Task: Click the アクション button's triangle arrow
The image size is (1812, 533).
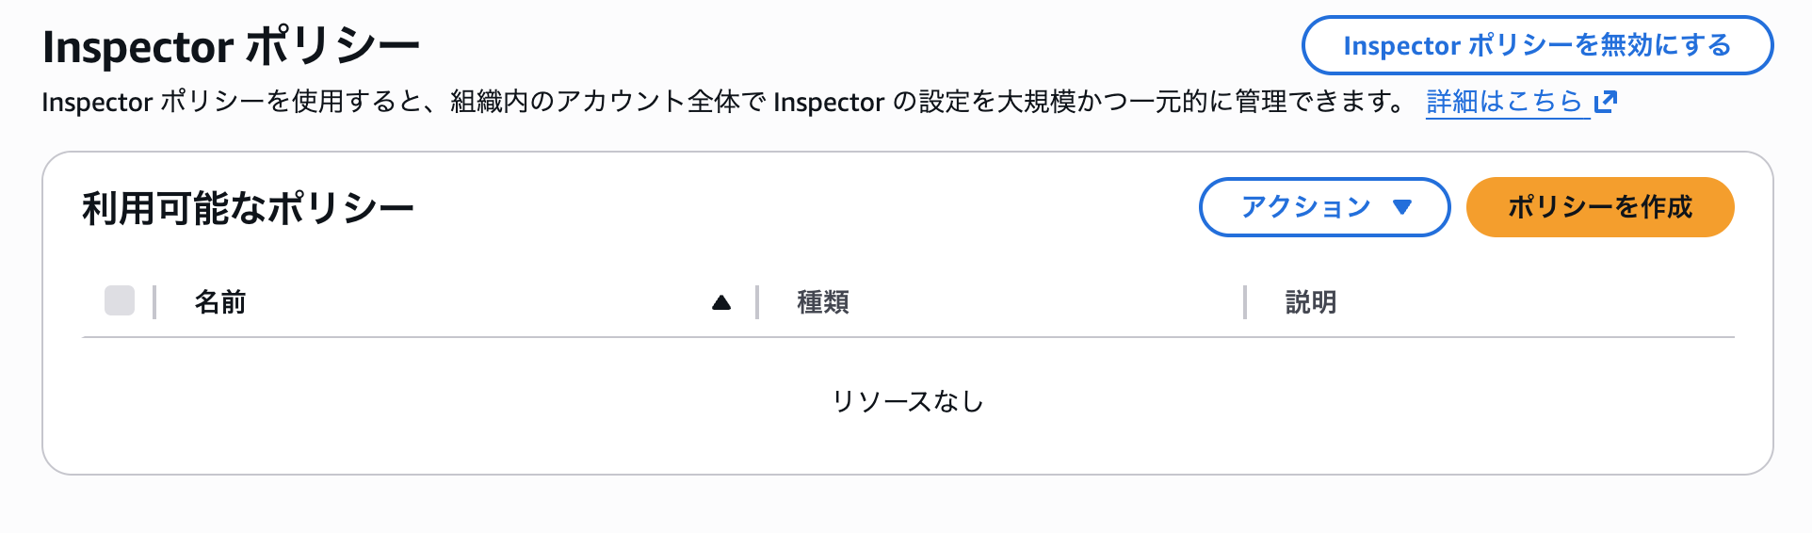Action: [x=1402, y=207]
